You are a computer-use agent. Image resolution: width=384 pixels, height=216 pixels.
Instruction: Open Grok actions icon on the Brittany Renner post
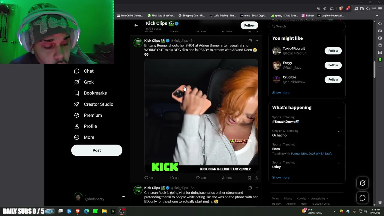click(250, 40)
